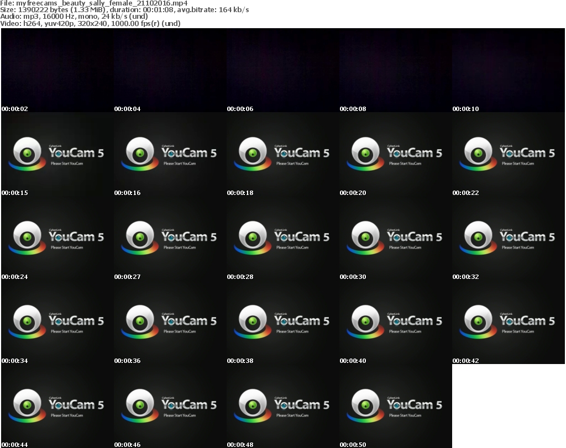Select the camera icon in the 00:00:42 frame
Screen dimensions: 566x448
[x=478, y=320]
